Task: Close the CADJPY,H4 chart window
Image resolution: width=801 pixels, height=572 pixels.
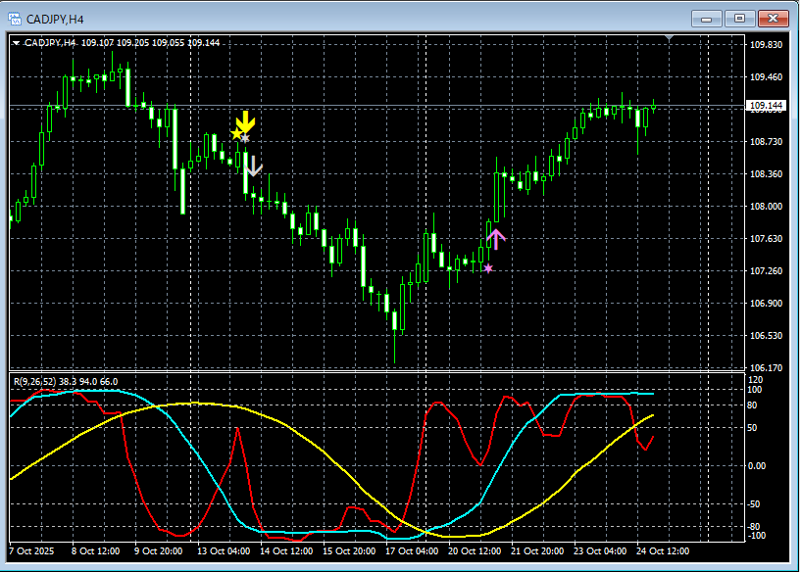Action: [x=771, y=17]
